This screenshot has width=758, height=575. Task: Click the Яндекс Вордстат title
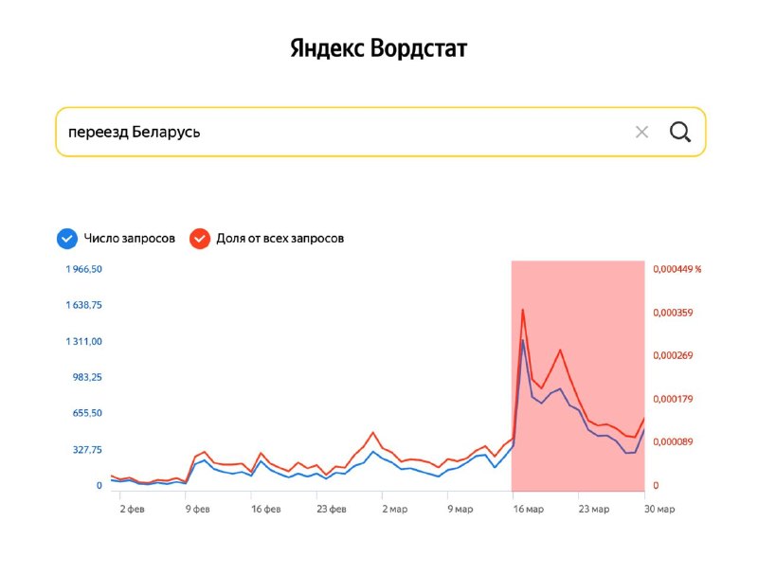point(378,47)
